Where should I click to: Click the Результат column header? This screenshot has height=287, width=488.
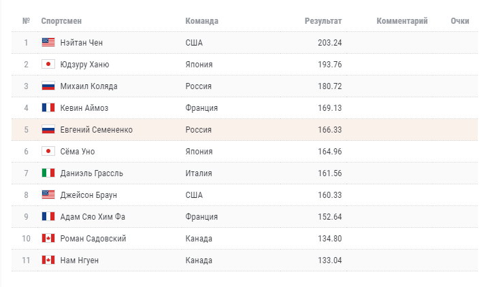(x=323, y=21)
